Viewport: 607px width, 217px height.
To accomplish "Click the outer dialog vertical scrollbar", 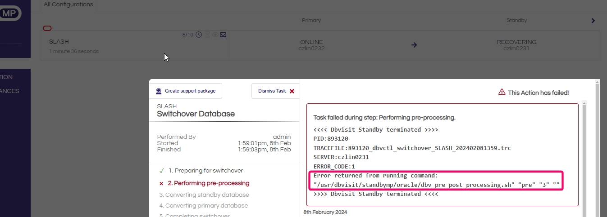I will tap(597, 148).
